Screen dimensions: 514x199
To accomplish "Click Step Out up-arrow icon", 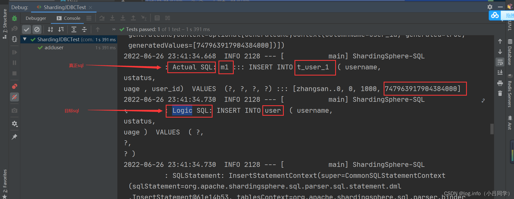I will [133, 18].
